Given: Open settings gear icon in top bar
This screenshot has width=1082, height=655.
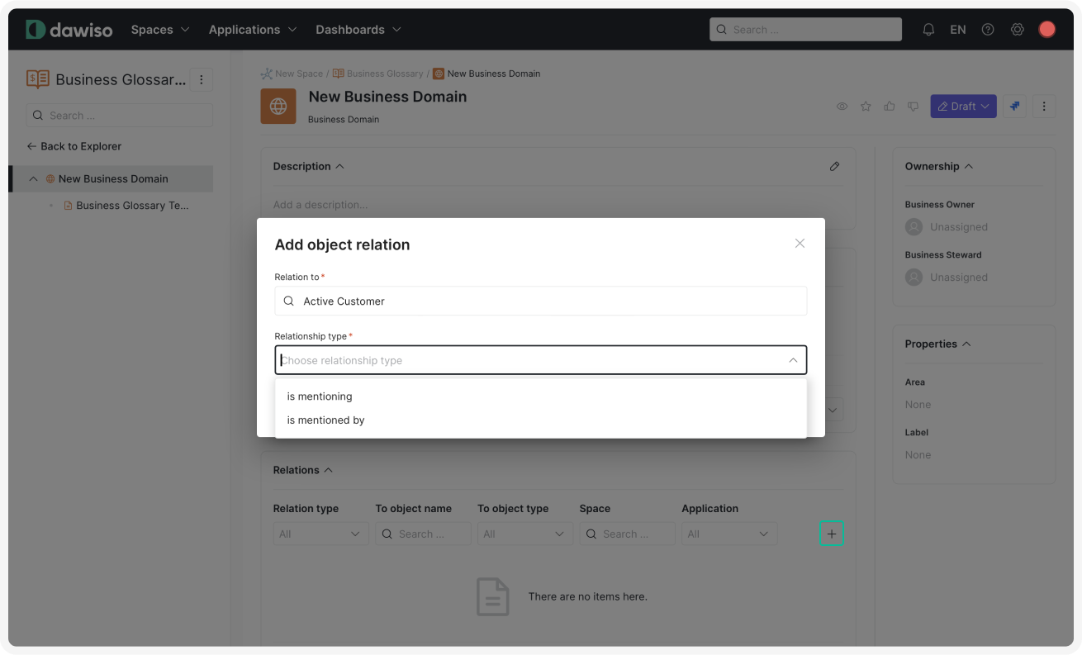Looking at the screenshot, I should pyautogui.click(x=1018, y=30).
